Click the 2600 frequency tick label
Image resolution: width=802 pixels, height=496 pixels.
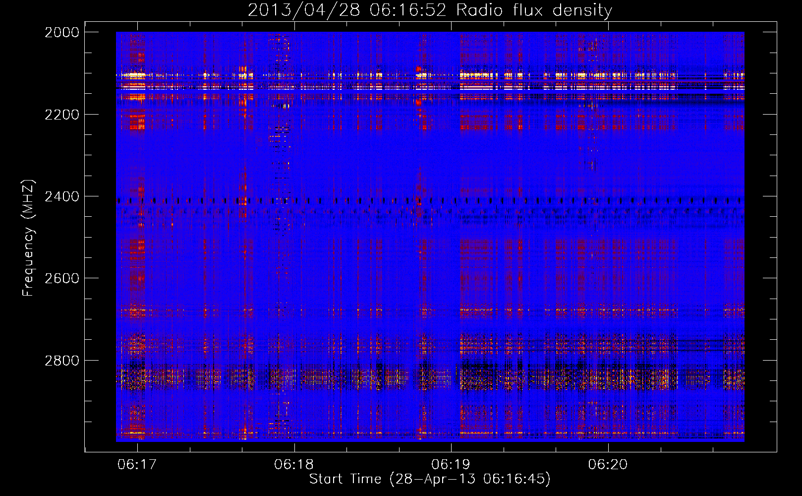[62, 278]
